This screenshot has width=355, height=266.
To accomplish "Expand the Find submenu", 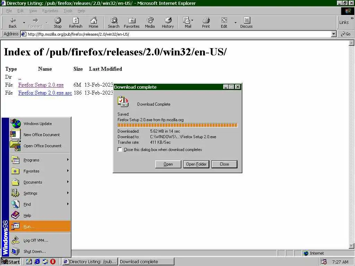I will [40, 204].
